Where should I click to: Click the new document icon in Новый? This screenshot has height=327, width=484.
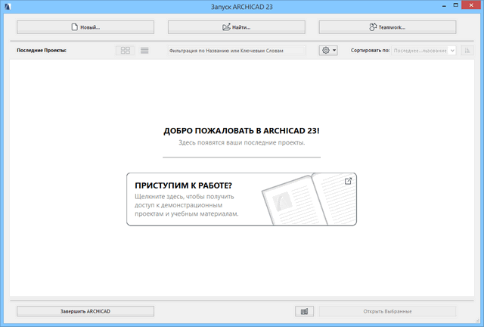pyautogui.click(x=74, y=27)
